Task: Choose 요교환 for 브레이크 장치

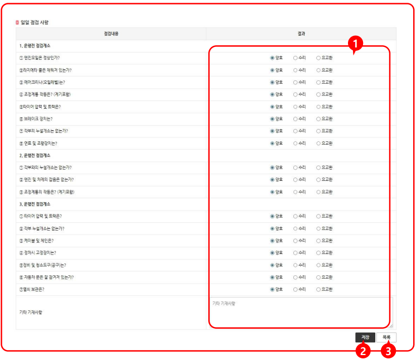Action: [x=318, y=118]
